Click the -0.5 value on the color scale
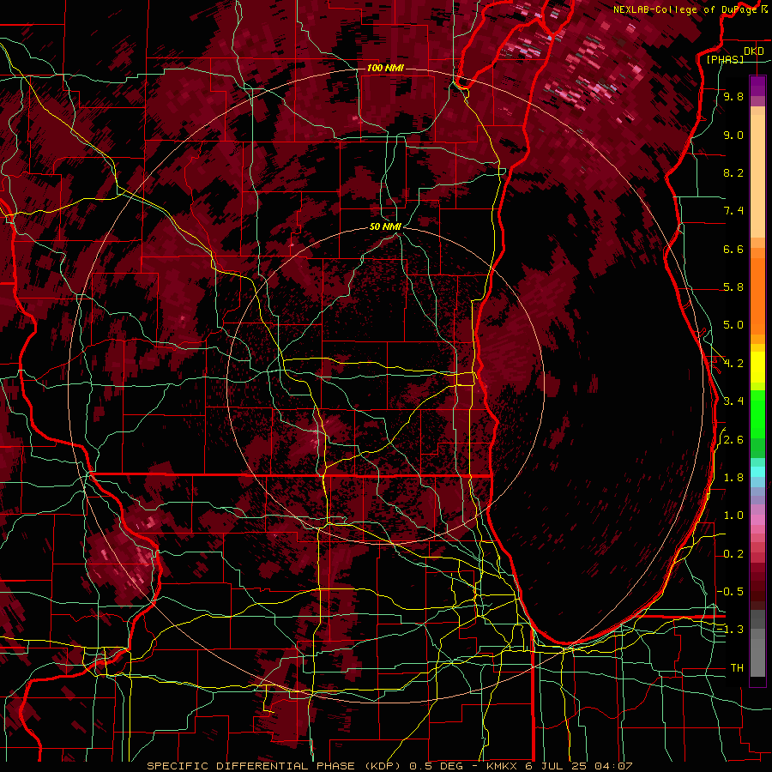Screen dimensions: 772x772 coord(731,591)
